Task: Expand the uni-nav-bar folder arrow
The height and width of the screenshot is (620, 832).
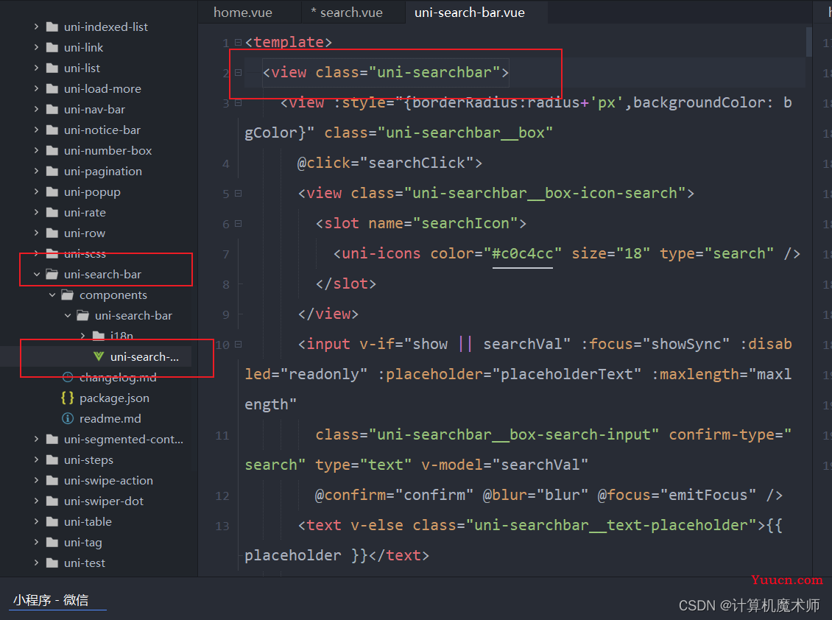Action: click(x=36, y=110)
